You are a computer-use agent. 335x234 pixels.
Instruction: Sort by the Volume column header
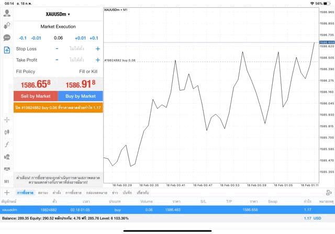[147, 202]
